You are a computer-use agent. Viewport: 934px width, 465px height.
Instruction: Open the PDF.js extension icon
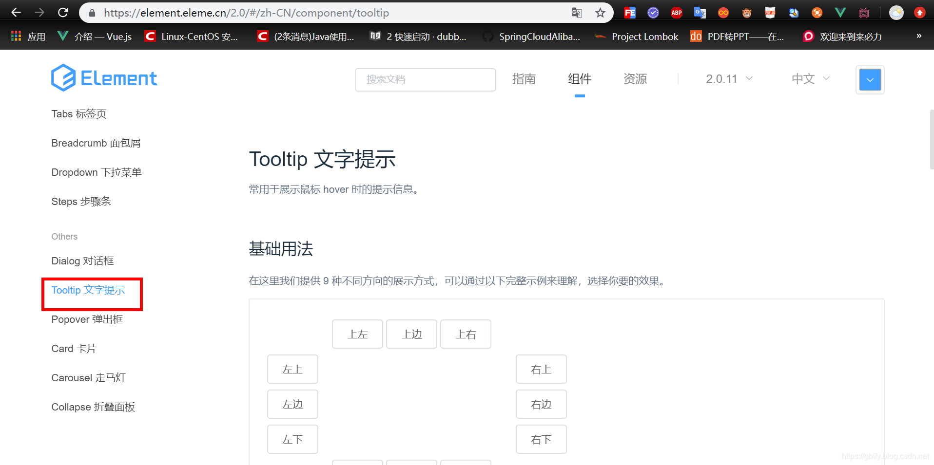click(x=770, y=13)
